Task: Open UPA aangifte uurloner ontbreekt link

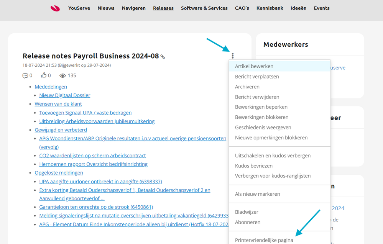Action: [x=100, y=182]
